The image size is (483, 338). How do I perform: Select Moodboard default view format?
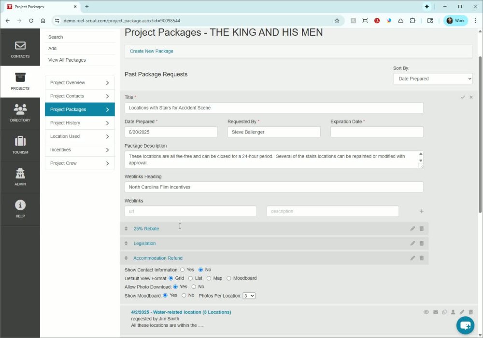coord(228,278)
